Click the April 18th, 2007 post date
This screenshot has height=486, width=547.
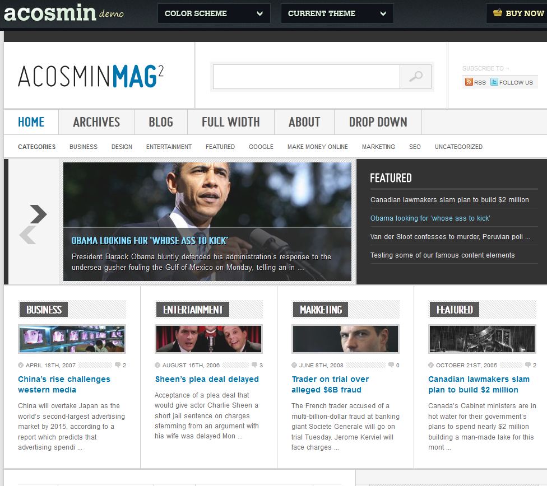point(50,366)
